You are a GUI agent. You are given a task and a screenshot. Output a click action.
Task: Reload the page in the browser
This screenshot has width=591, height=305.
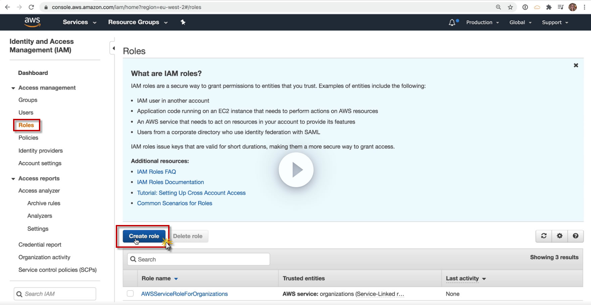(31, 7)
